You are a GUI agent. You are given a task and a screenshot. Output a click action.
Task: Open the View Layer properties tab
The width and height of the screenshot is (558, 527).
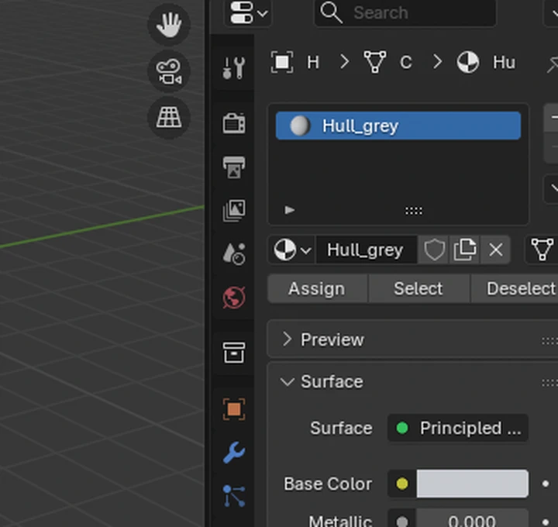[x=234, y=210]
